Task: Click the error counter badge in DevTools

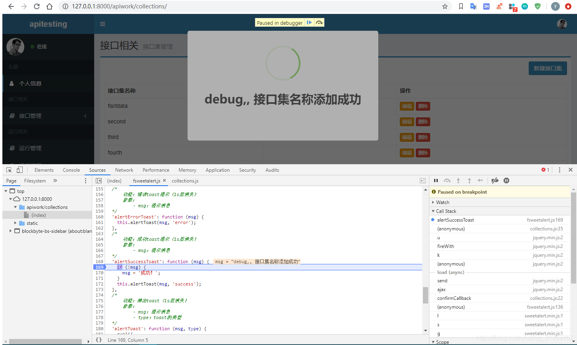Action: click(x=545, y=170)
